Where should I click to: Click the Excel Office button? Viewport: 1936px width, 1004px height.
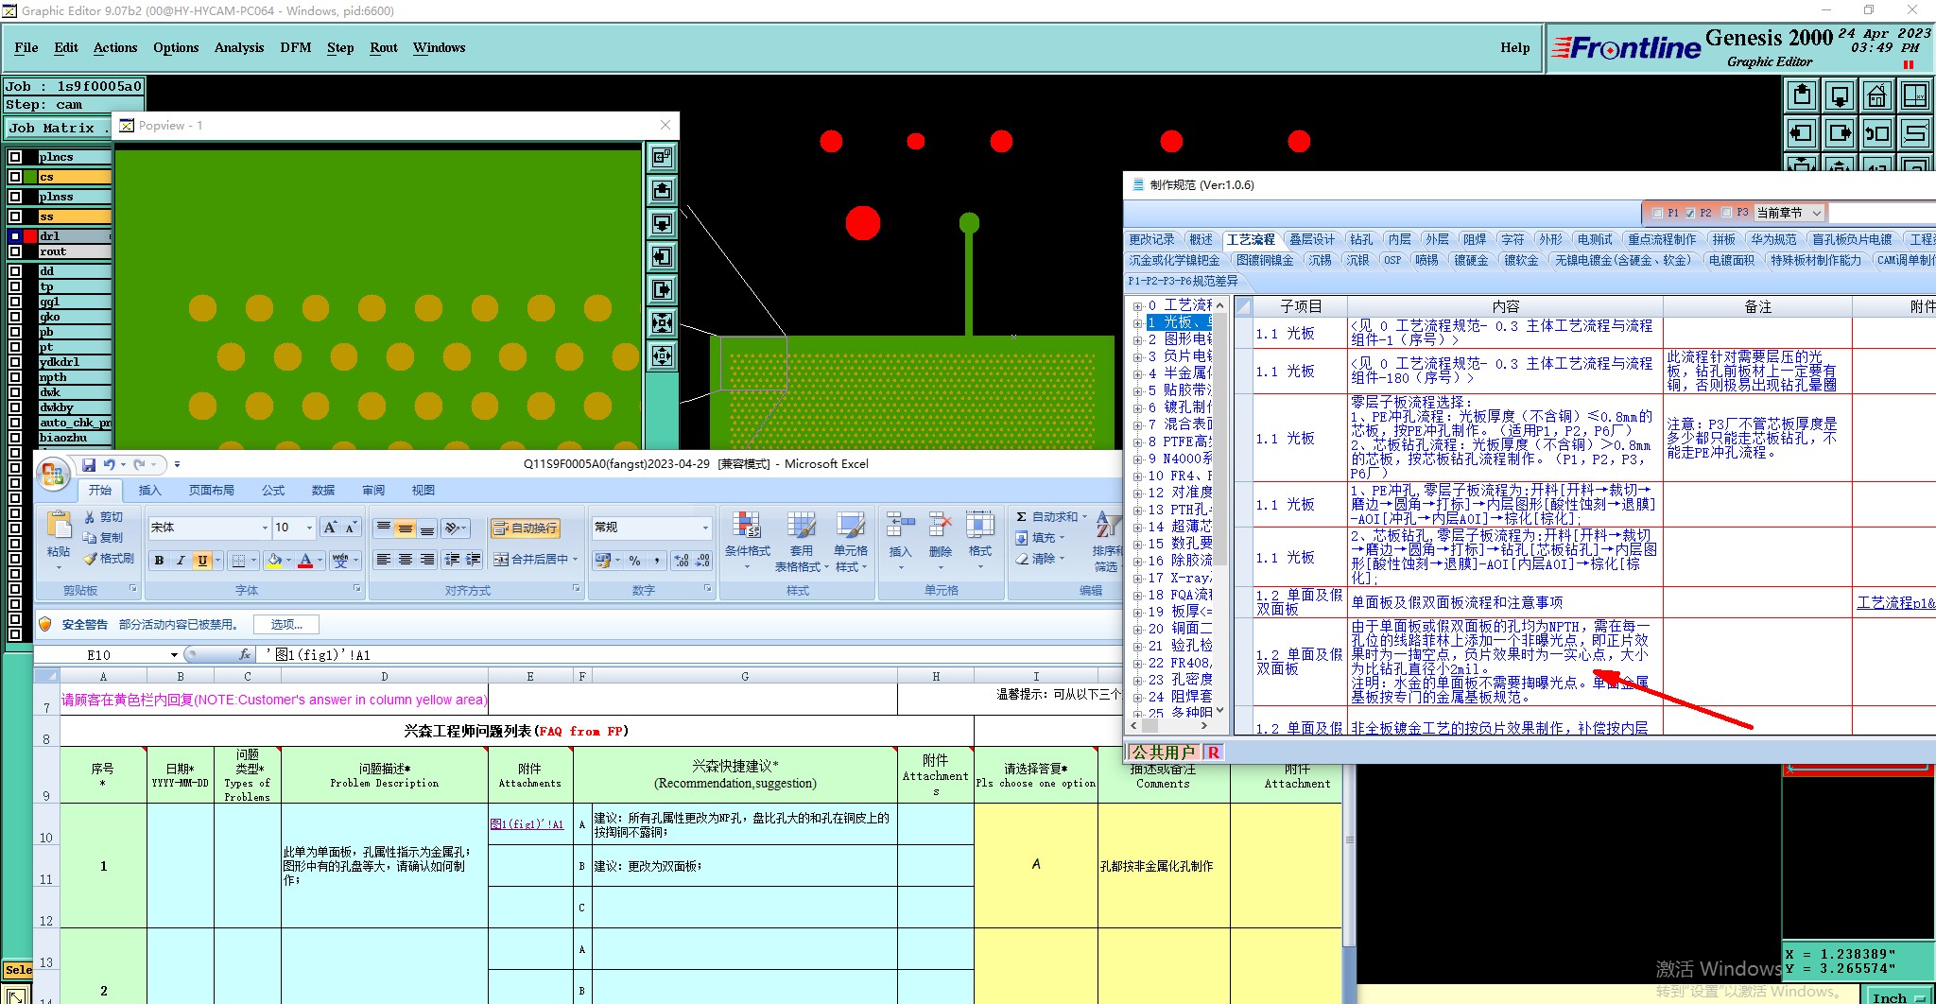[x=53, y=474]
